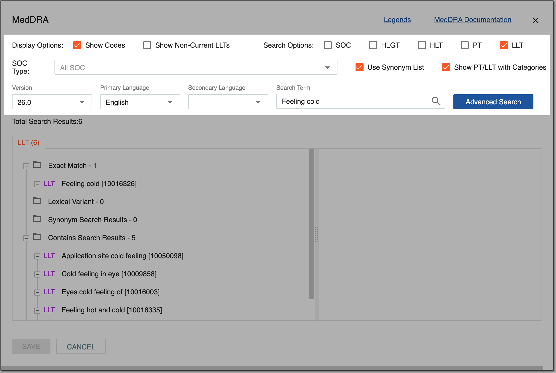Open the Version 26.0 dropdown

[x=52, y=102]
